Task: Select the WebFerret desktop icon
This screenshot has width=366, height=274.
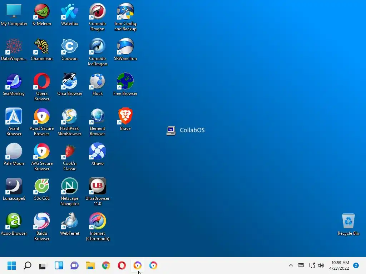Action: tap(70, 224)
